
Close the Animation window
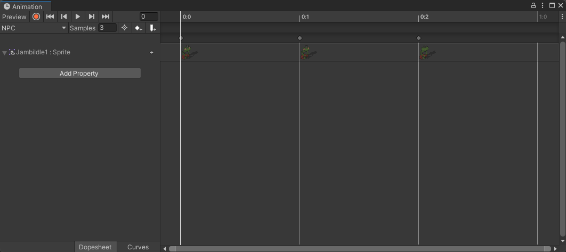[x=561, y=5]
